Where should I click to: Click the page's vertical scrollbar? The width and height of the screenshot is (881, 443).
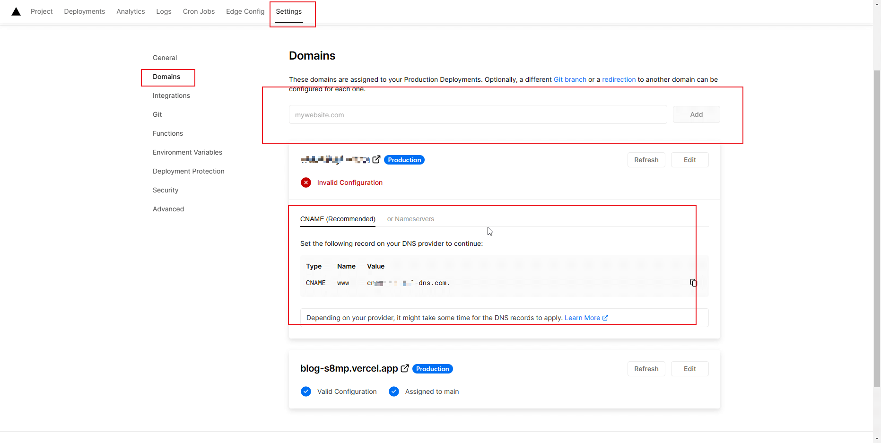[x=877, y=227]
